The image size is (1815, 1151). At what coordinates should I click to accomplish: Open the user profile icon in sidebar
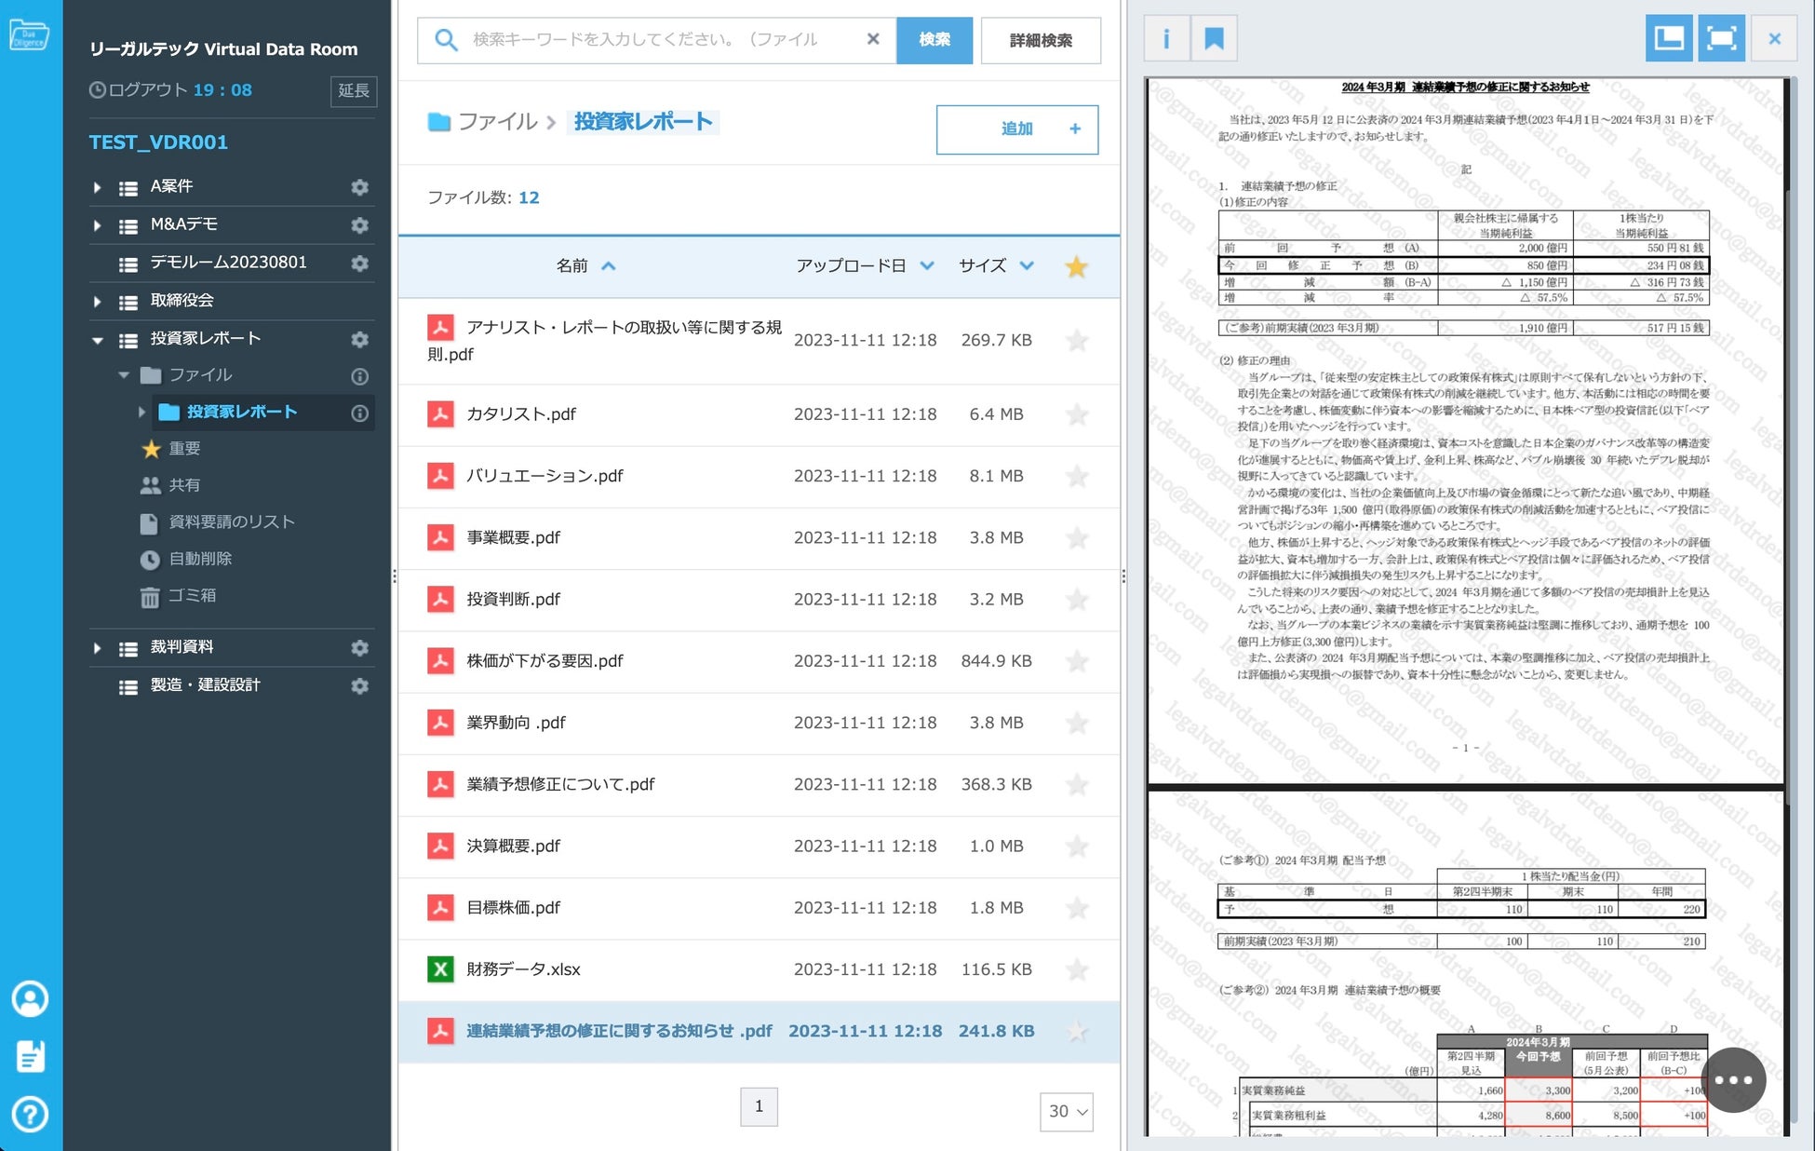(30, 999)
